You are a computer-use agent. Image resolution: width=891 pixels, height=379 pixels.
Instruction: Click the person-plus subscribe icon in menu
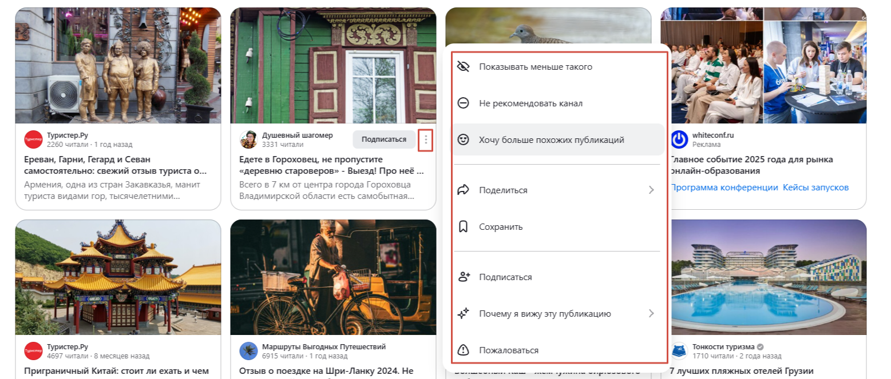tap(464, 277)
